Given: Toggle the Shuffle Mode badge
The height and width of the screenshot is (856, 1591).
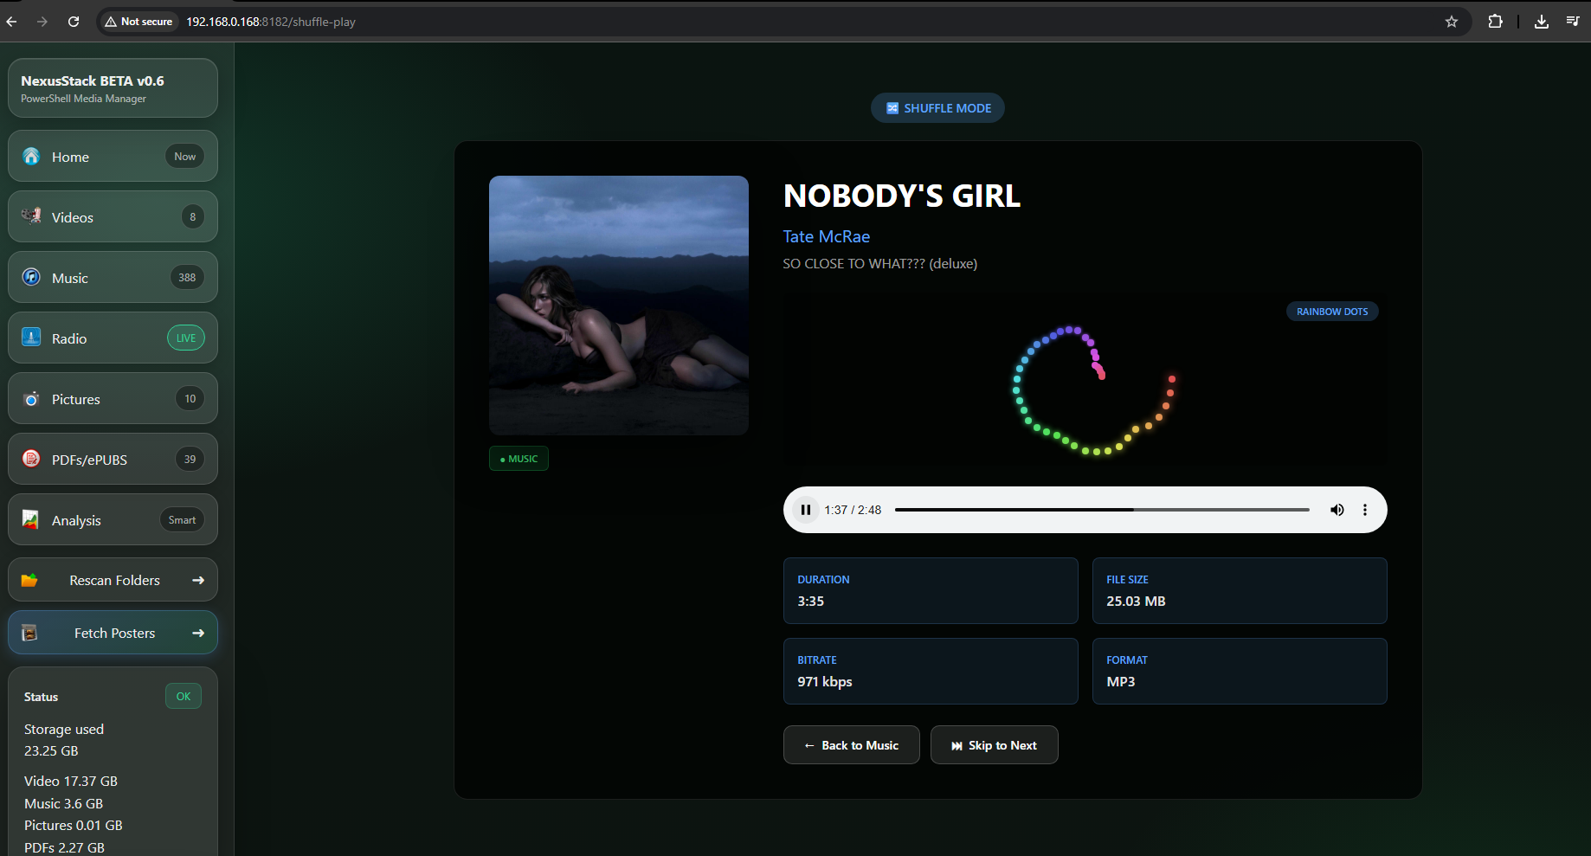Looking at the screenshot, I should click(x=937, y=108).
